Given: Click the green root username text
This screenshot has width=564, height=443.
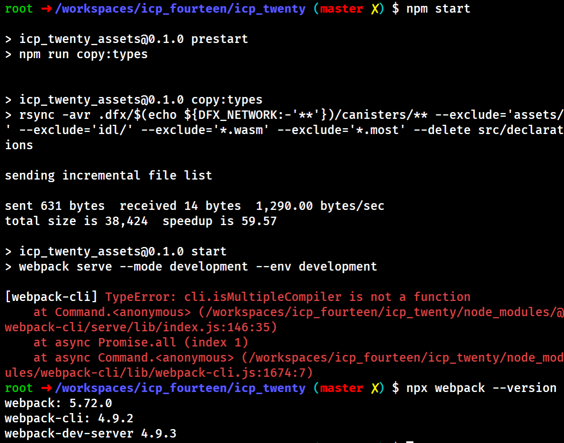Looking at the screenshot, I should click(19, 8).
